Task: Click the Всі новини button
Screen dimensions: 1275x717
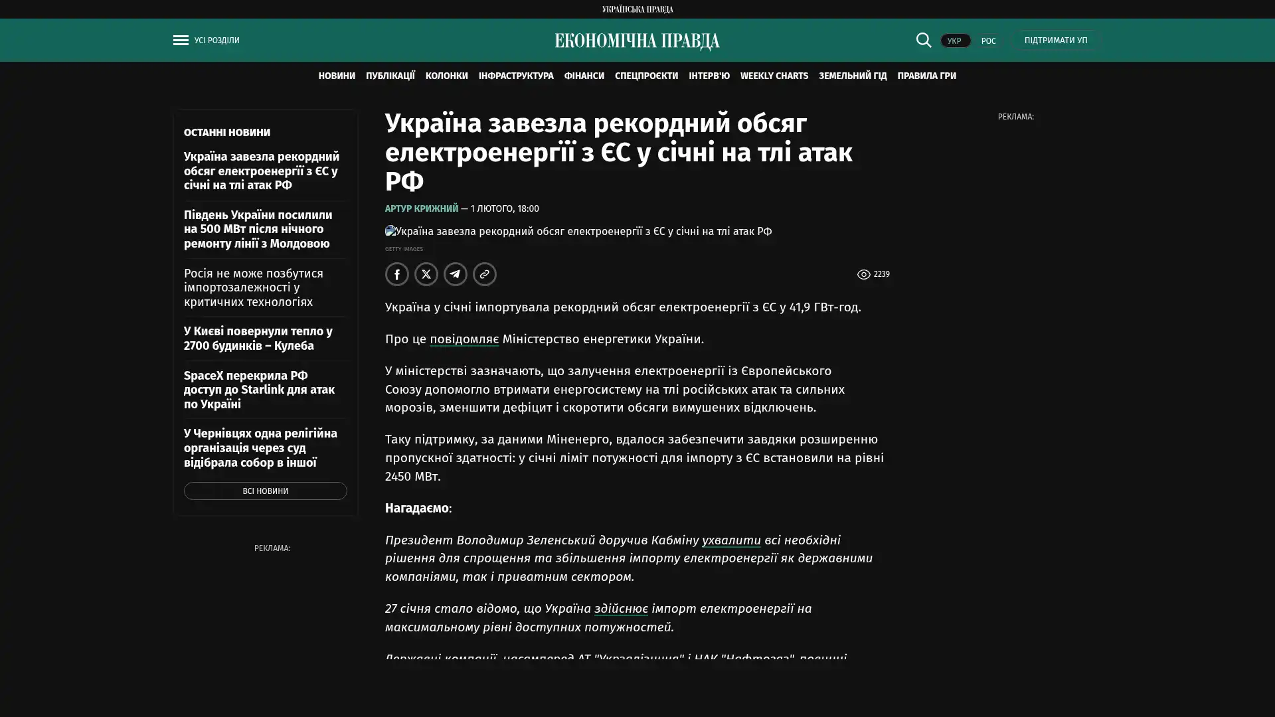Action: point(265,491)
